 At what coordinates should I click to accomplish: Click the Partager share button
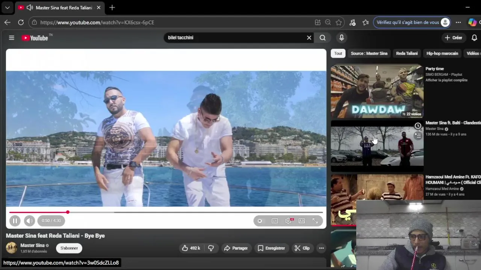point(236,248)
